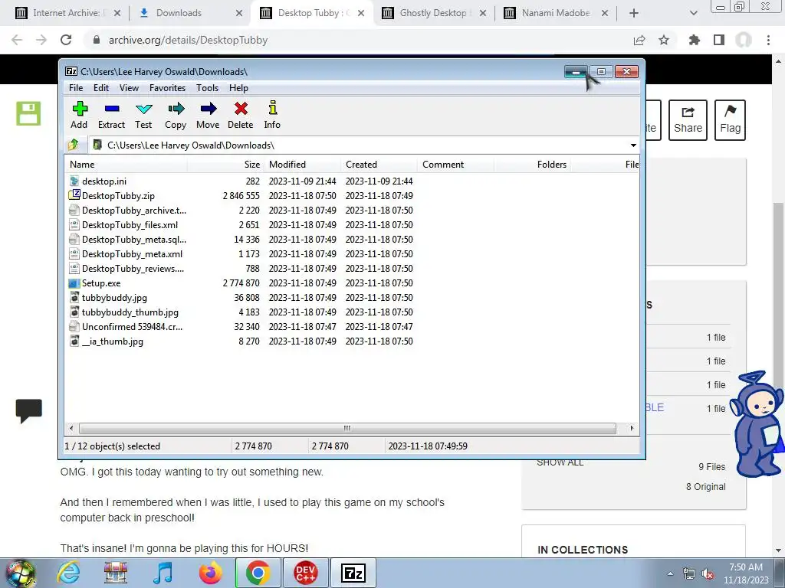Sort file list by Size column
The height and width of the screenshot is (588, 785).
(x=225, y=165)
